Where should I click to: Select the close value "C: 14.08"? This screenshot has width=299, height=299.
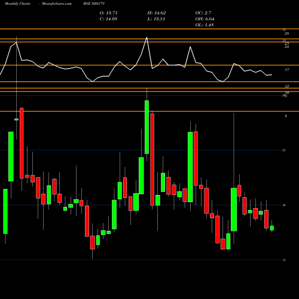108,19
